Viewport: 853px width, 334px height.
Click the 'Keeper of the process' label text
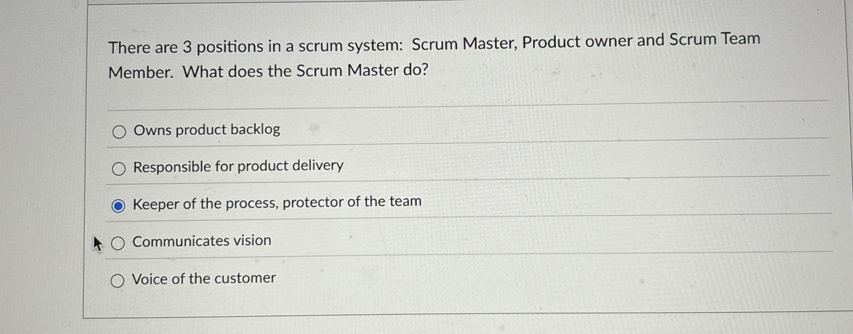277,204
